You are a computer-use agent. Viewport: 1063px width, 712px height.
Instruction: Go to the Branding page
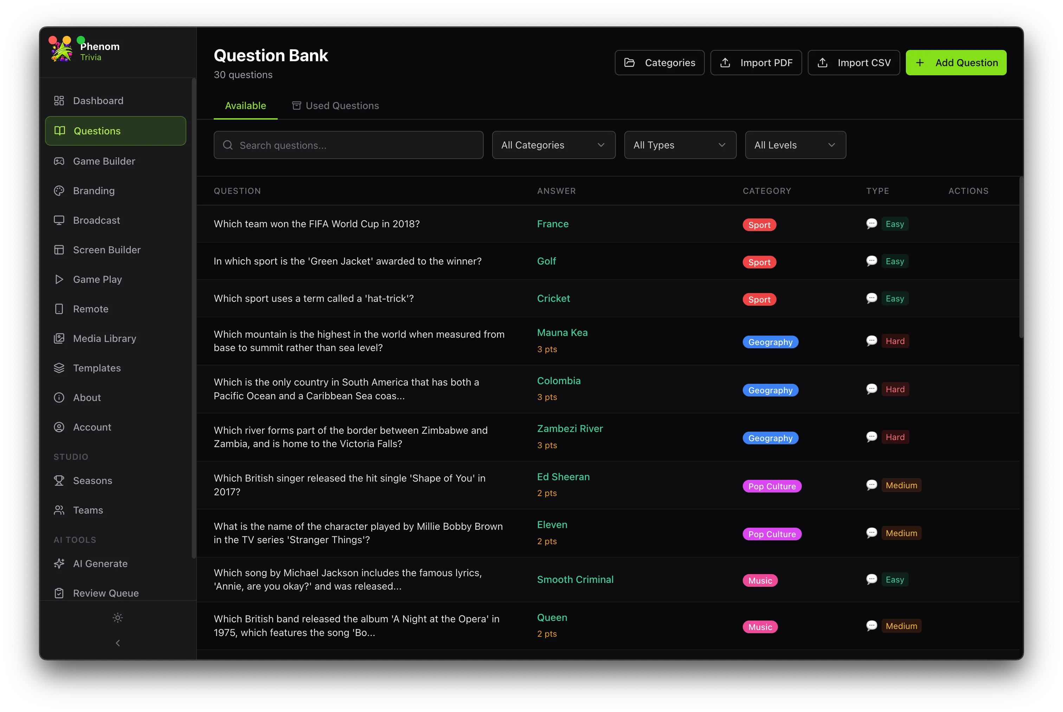(x=115, y=191)
